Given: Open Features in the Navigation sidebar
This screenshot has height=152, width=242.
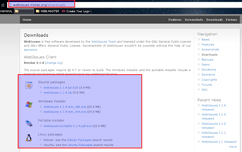Looking at the screenshot, I should click(x=208, y=45).
